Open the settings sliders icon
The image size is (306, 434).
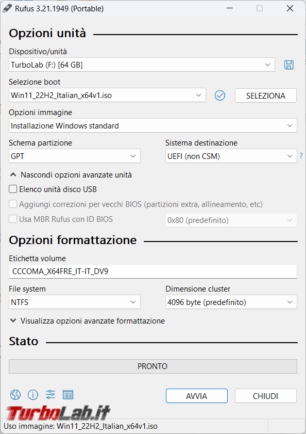[50, 394]
